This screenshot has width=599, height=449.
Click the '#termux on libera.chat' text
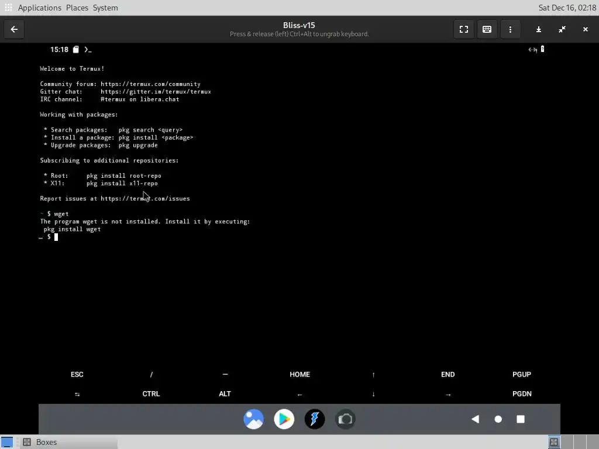pyautogui.click(x=140, y=99)
